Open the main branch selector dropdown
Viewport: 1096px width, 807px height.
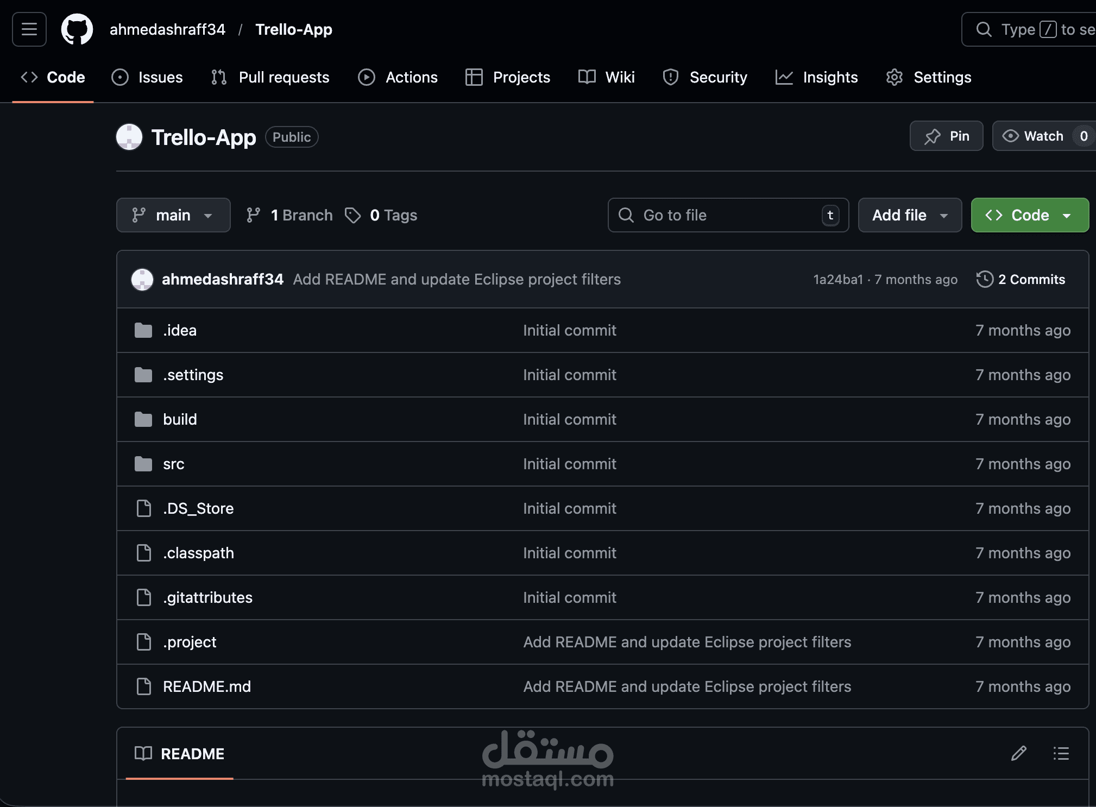coord(173,215)
